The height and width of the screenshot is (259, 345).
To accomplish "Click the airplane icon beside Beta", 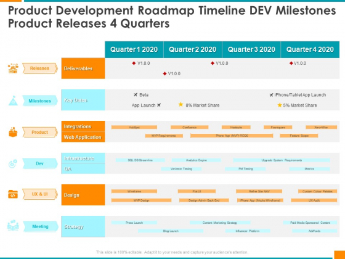I will point(136,95).
